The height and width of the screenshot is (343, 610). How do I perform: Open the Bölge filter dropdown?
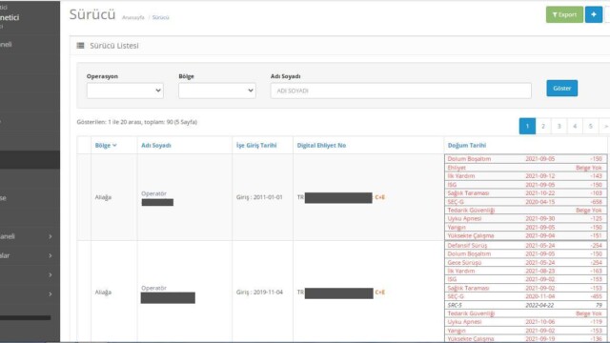point(217,91)
